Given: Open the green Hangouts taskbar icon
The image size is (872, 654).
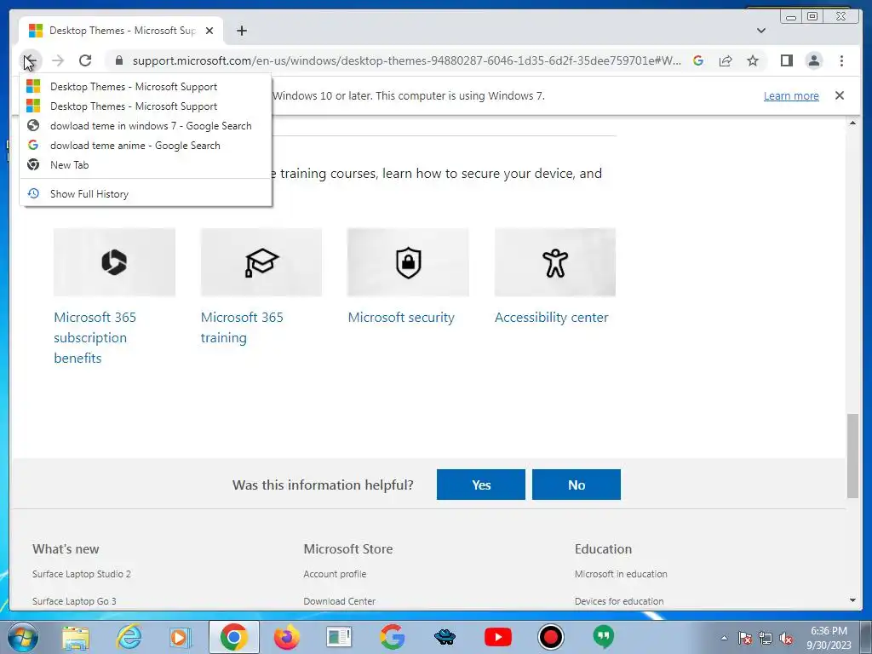Looking at the screenshot, I should [604, 637].
